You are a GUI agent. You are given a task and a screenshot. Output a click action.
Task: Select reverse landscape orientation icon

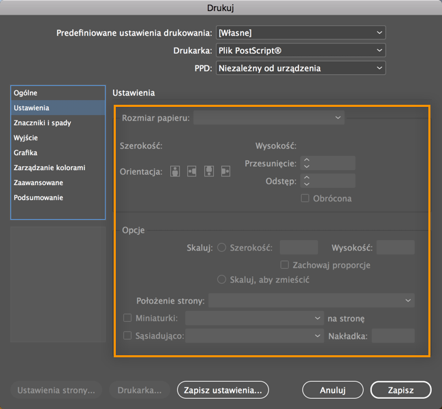pos(225,171)
